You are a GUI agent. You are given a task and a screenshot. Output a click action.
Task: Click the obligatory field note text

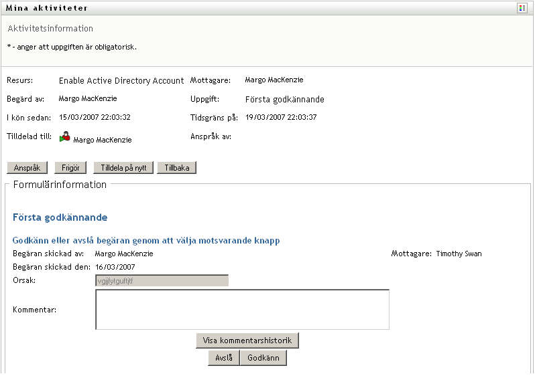click(72, 47)
